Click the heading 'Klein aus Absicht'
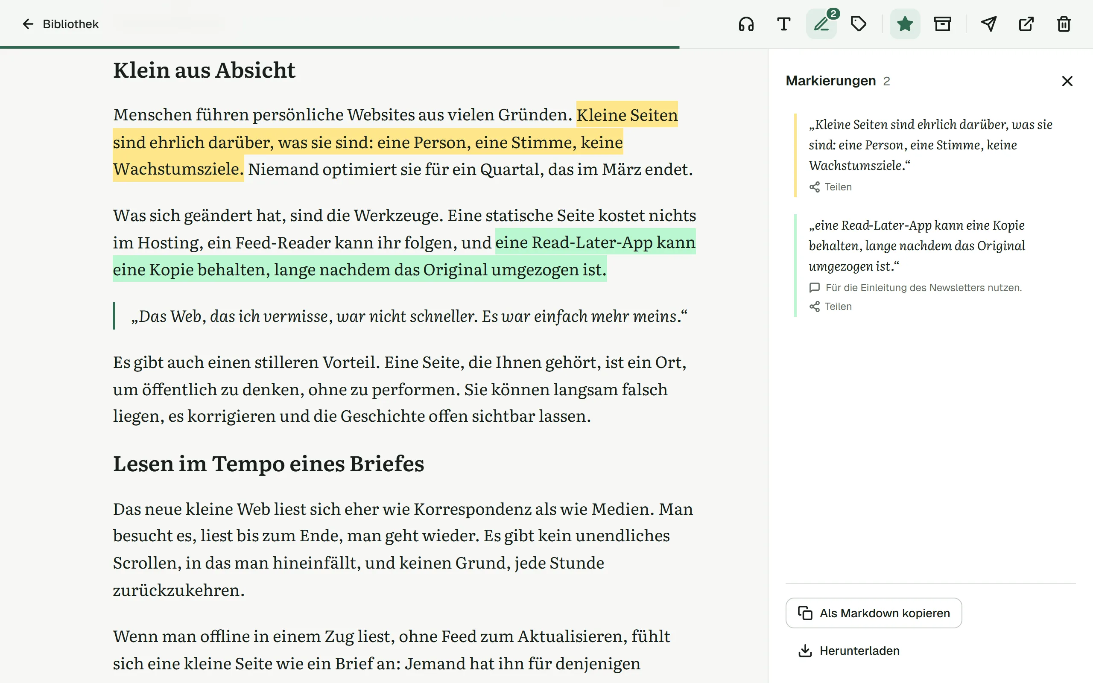1093x683 pixels. pos(204,70)
